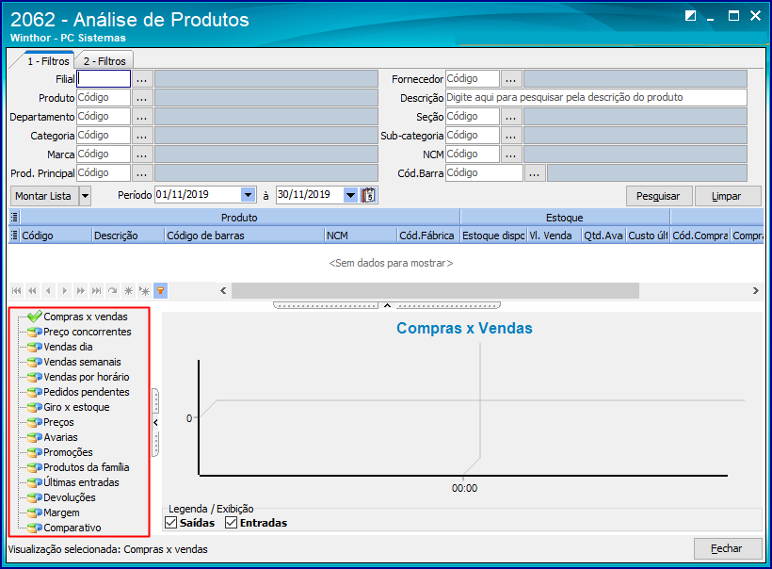Open the Seção lookup ellipsis button
This screenshot has width=772, height=569.
click(510, 116)
